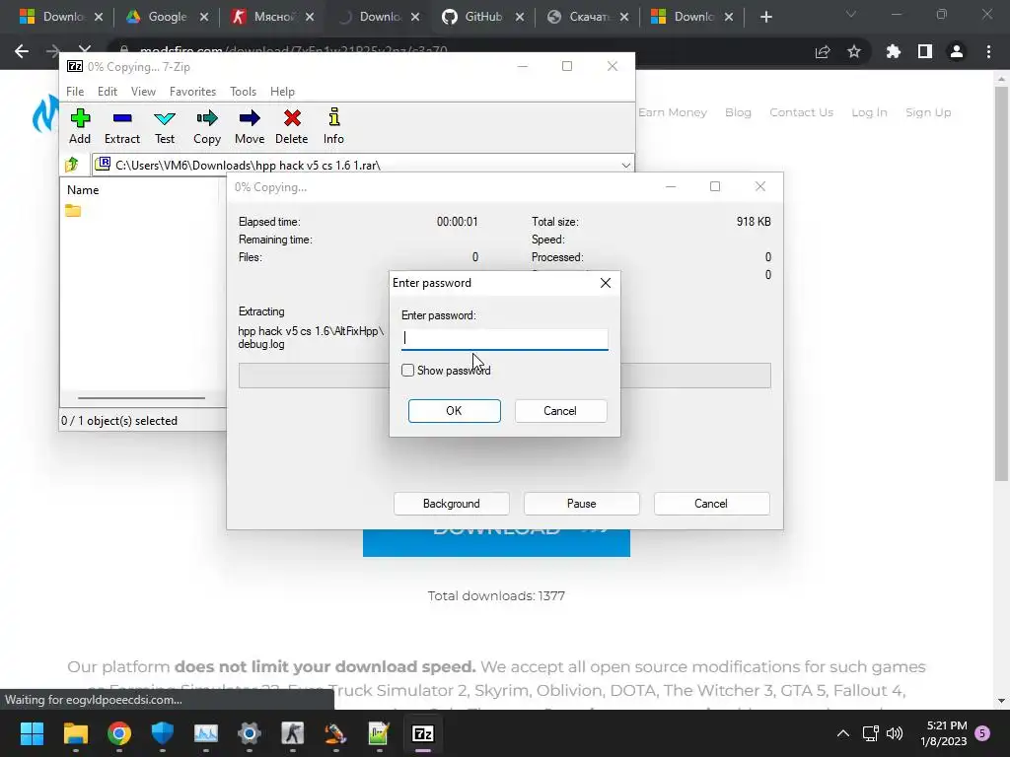Open File Explorer from the taskbar

pyautogui.click(x=75, y=733)
